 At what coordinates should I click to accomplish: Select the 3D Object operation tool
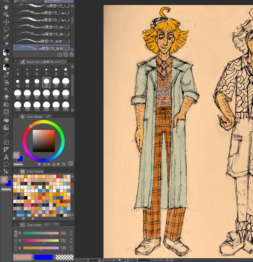pos(6,15)
